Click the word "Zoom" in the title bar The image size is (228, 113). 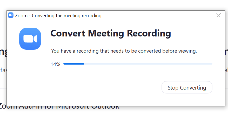pos(21,16)
